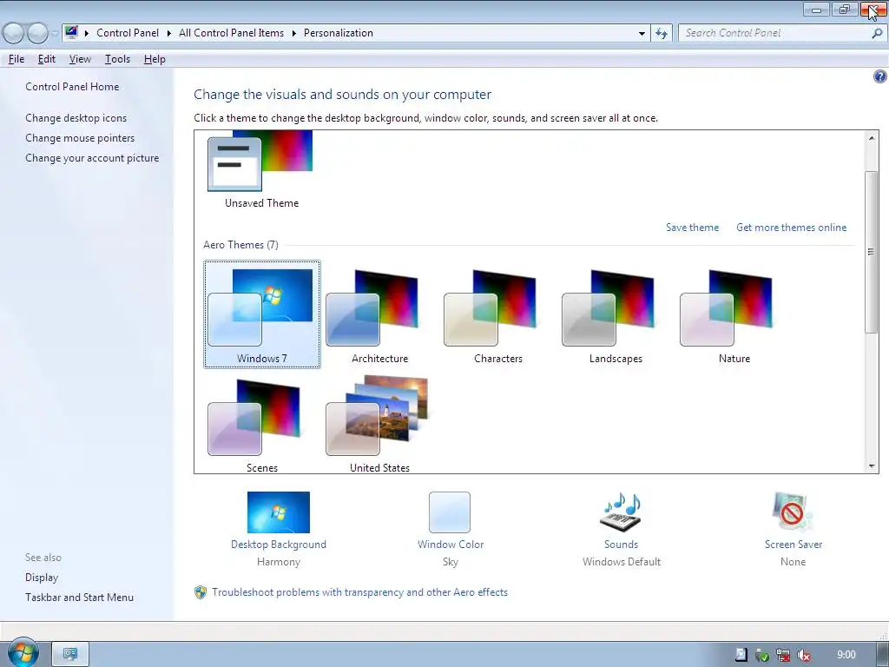Click the Personalization breadcrumb
Viewport: 889px width, 667px height.
coord(339,33)
